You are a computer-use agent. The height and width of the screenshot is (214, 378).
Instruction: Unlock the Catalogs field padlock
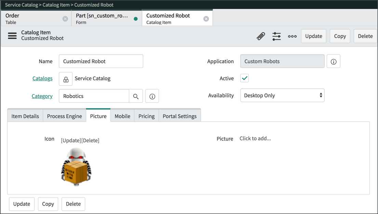click(x=65, y=79)
